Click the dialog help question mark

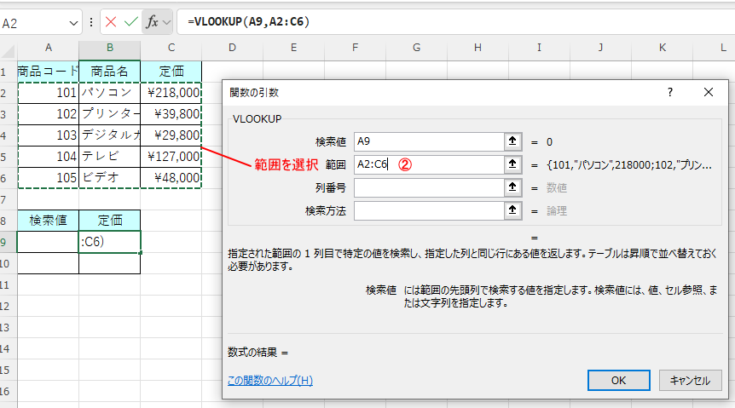pos(670,92)
